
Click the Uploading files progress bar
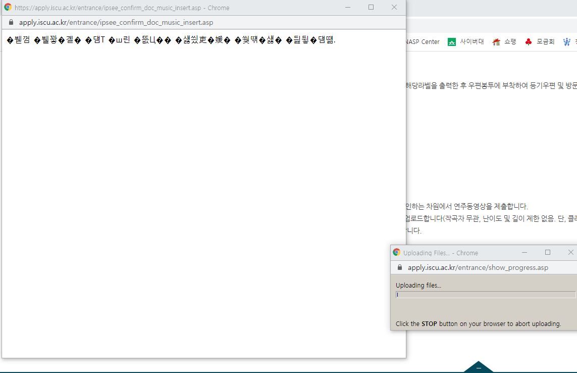click(x=485, y=295)
